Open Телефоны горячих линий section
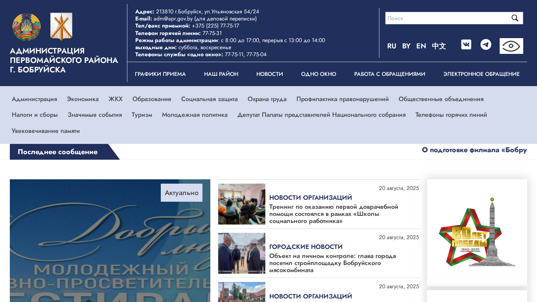The width and height of the screenshot is (537, 302). tap(451, 115)
